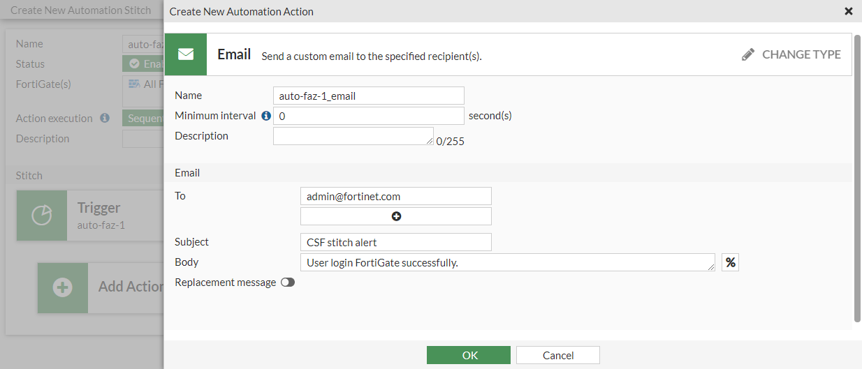Click the action Name input field

[x=368, y=96]
